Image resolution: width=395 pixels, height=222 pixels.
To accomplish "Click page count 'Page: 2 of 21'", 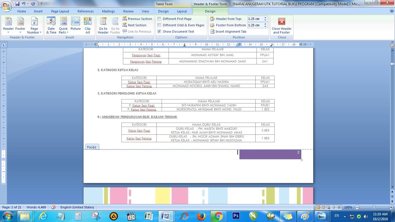I will [x=12, y=207].
